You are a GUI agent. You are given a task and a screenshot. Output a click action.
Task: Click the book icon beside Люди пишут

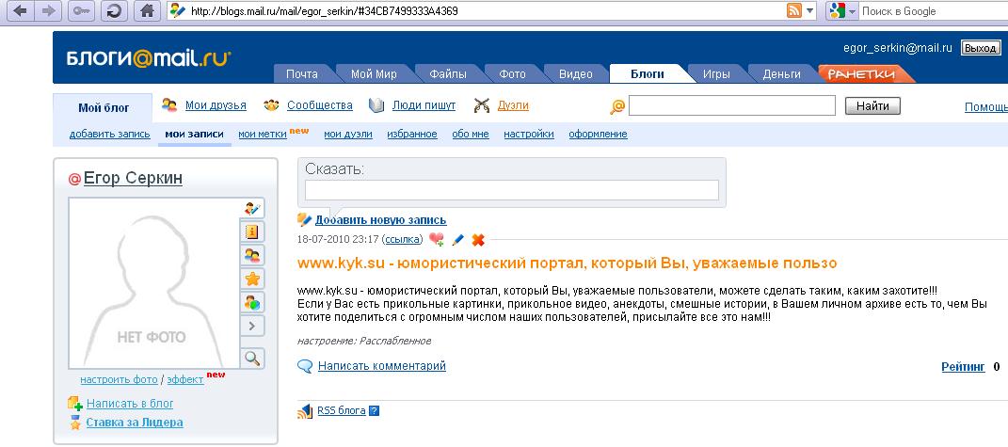point(376,105)
